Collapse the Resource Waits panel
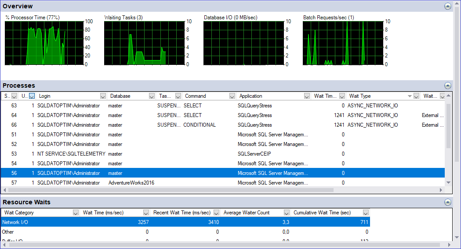The height and width of the screenshot is (249, 461). click(447, 202)
